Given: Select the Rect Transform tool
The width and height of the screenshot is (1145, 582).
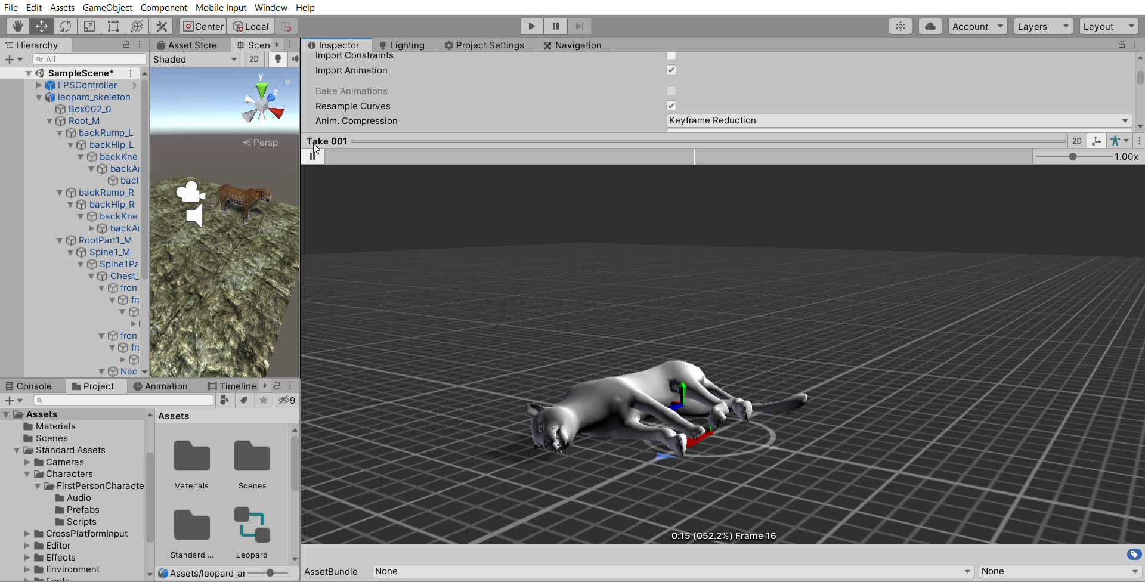Looking at the screenshot, I should [x=113, y=26].
